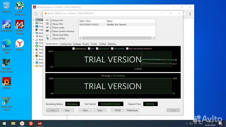Expand the Сист tree node
Image resolution: width=226 pixels, height=127 pixels.
coord(34,23)
